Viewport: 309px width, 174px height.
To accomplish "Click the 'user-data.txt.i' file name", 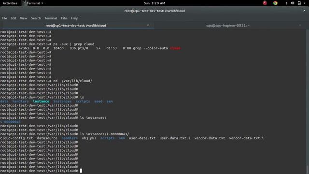I will (175, 138).
